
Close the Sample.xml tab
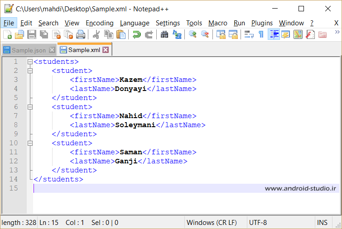click(106, 50)
